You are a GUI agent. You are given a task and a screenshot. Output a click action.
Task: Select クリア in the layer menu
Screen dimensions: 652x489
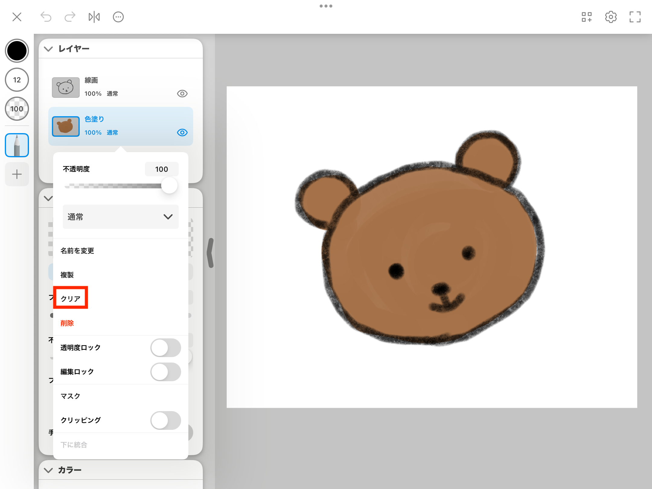71,299
